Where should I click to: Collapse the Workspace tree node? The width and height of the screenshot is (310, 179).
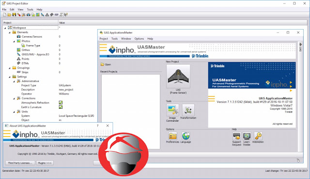click(5, 28)
